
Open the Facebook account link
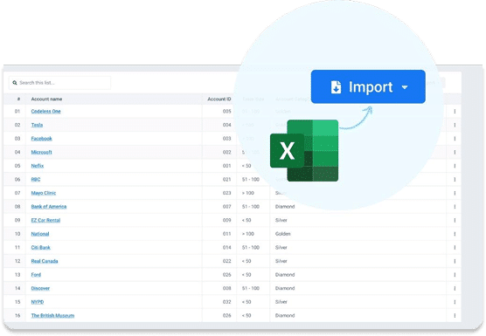click(42, 139)
